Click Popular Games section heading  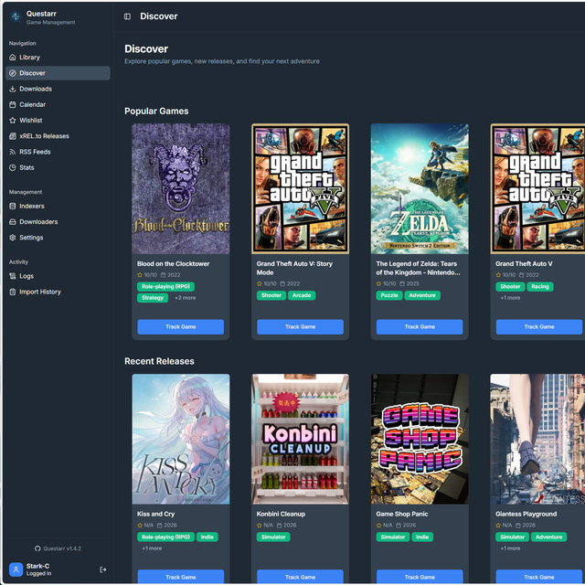[x=156, y=112]
